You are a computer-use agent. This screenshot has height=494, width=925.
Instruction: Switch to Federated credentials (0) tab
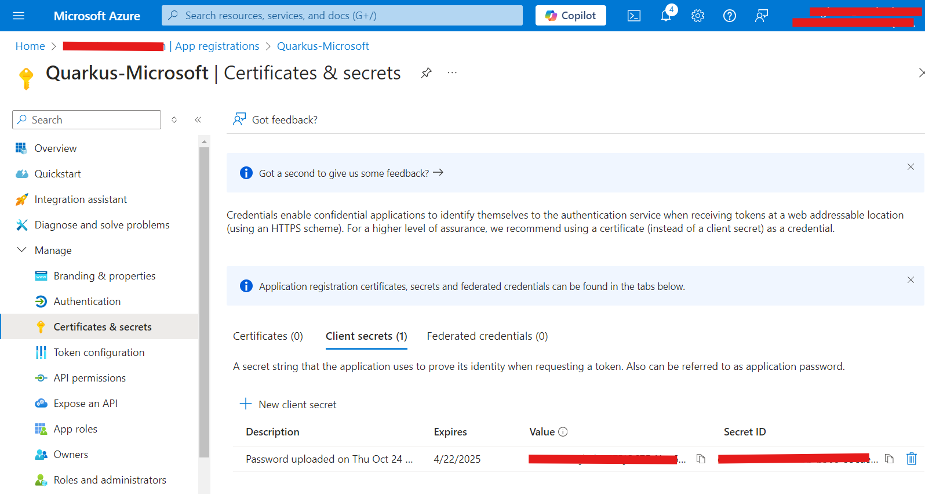click(487, 336)
